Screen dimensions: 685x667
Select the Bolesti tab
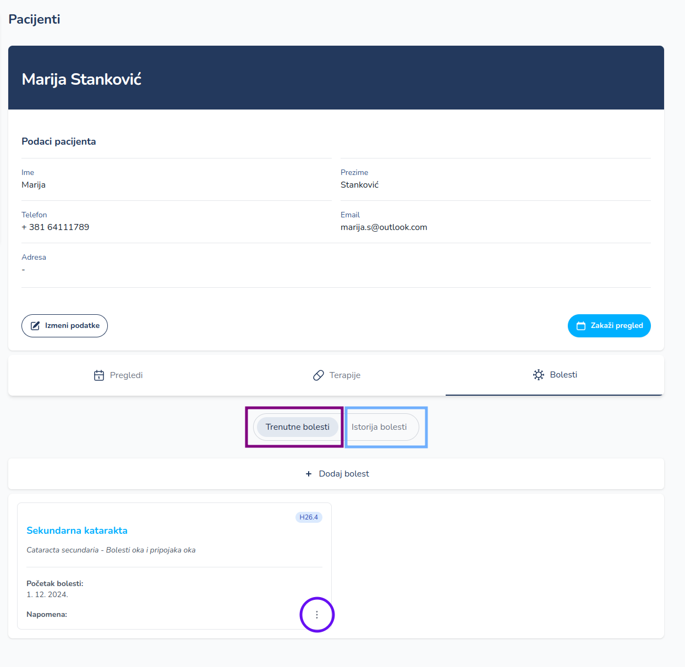[555, 375]
